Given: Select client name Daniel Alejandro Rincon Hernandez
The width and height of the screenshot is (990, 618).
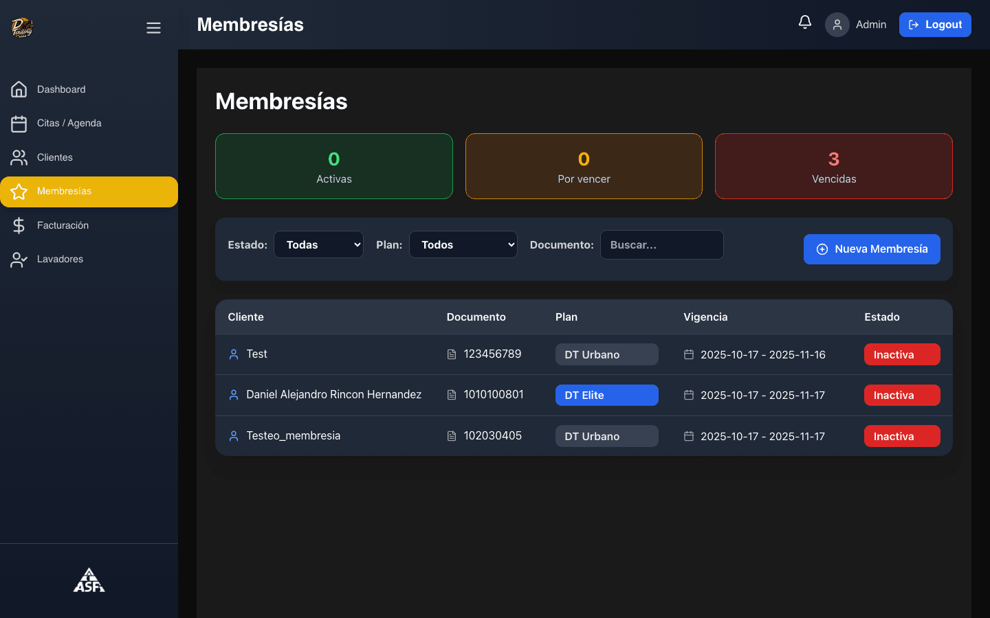Looking at the screenshot, I should point(334,394).
